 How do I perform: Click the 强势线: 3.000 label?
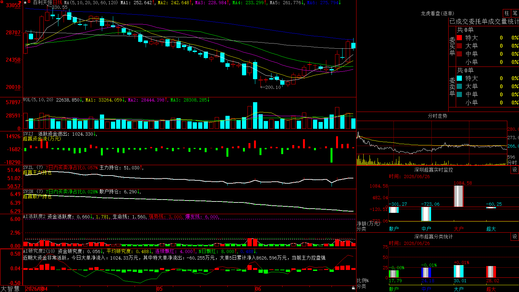(x=166, y=216)
